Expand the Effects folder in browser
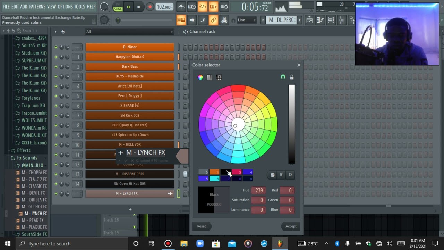The width and height of the screenshot is (444, 250). click(x=24, y=150)
